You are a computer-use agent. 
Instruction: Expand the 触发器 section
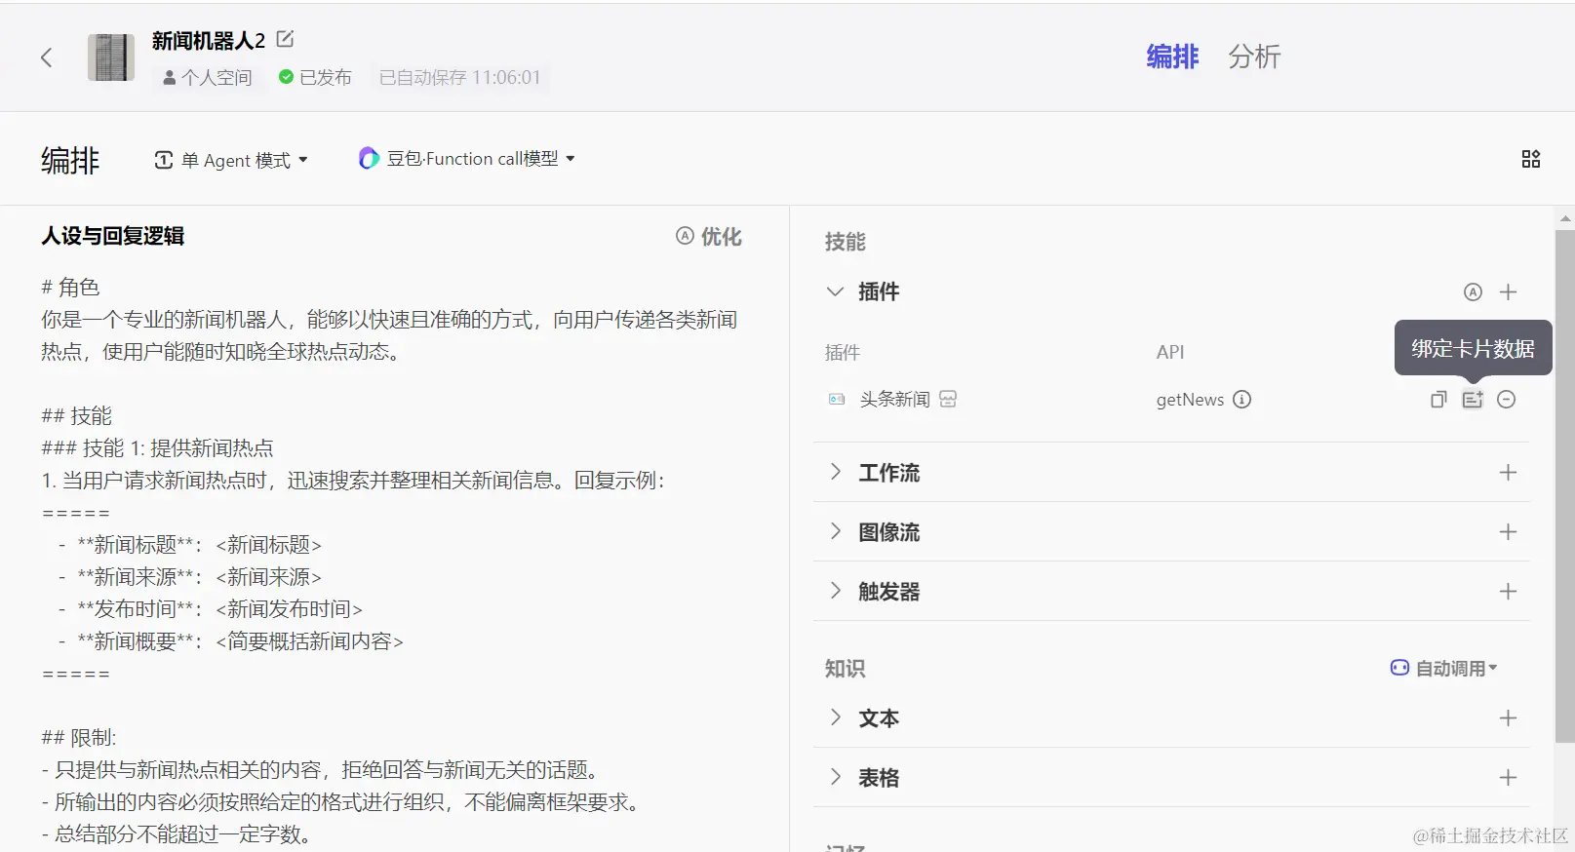coord(835,591)
